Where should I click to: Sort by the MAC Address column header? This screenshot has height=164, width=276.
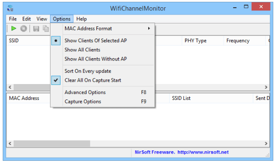click(x=28, y=98)
